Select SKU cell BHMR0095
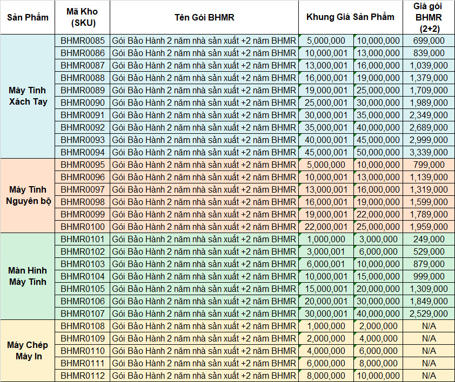 [x=83, y=165]
